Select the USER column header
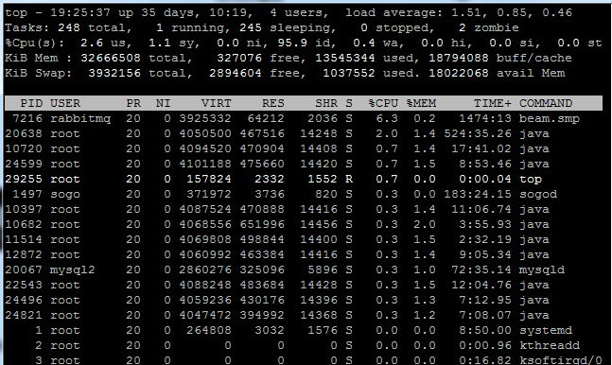Screen dimensions: 612x365 point(65,103)
